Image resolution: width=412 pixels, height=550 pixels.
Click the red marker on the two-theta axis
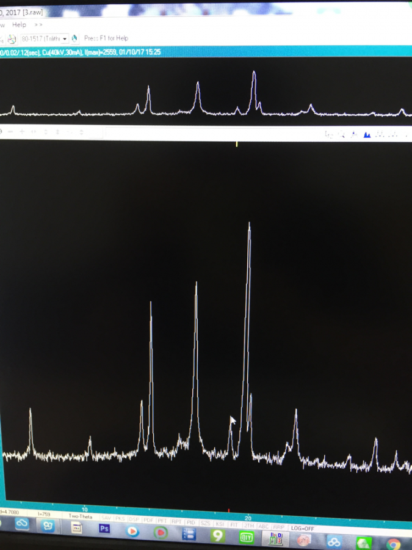pos(229,511)
